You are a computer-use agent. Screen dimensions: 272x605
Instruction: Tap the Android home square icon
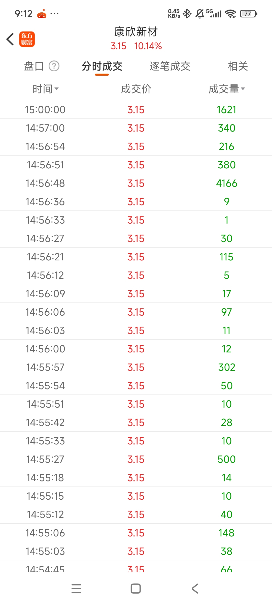click(136, 589)
